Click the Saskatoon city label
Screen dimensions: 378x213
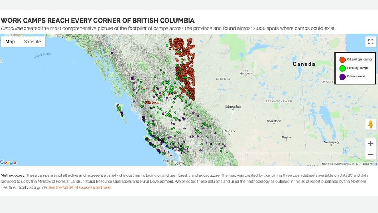point(274,121)
